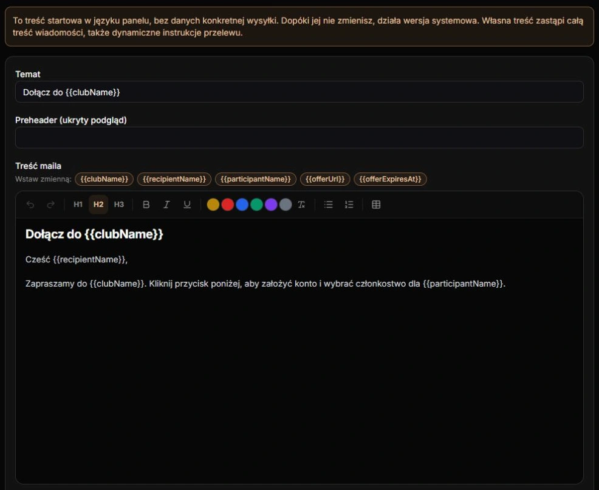The height and width of the screenshot is (490, 599).
Task: Insert the {{participantName}} variable chip
Action: 256,179
